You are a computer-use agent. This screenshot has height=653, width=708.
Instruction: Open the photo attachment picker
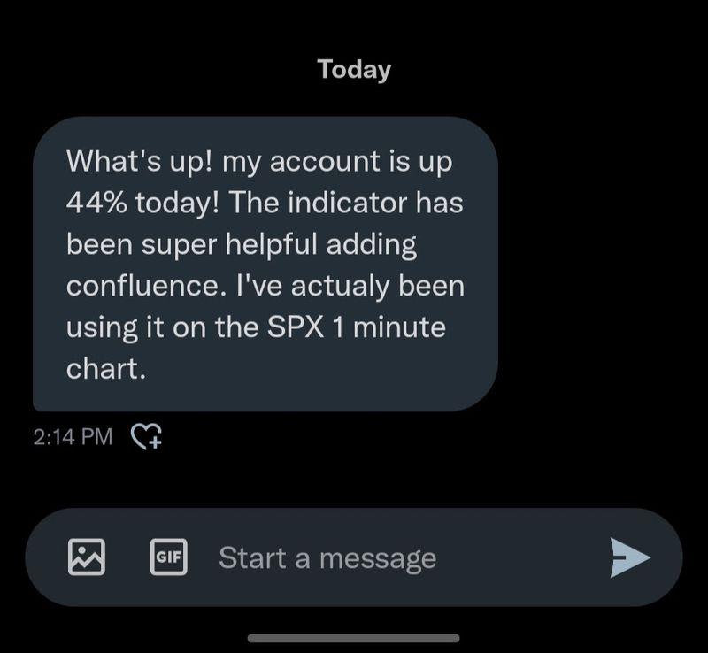[x=87, y=557]
